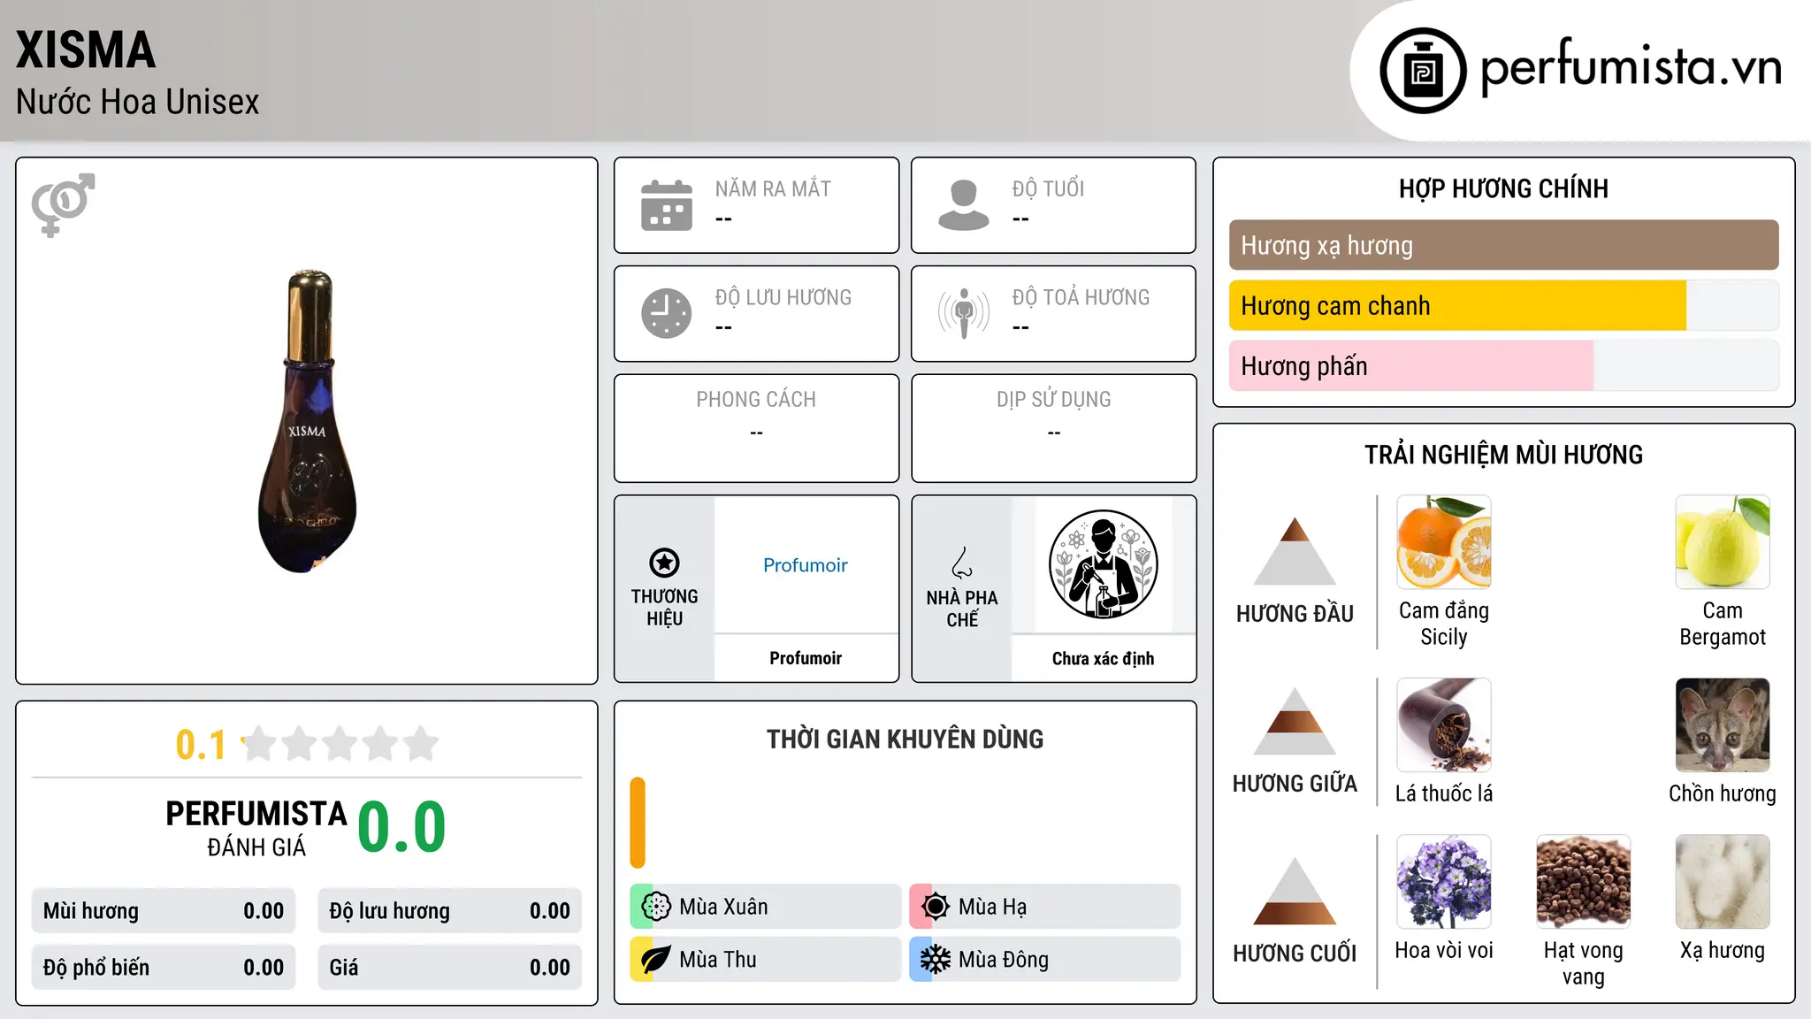Viewport: 1811px width, 1019px height.
Task: Click the PHONG CÁCH label
Action: (756, 399)
